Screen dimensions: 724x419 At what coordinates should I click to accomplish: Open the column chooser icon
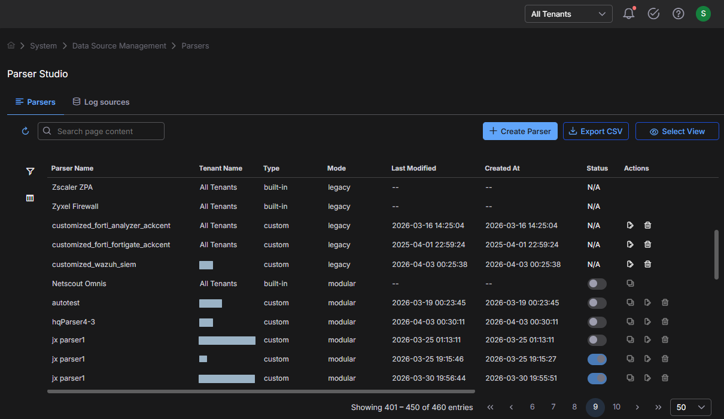click(30, 198)
